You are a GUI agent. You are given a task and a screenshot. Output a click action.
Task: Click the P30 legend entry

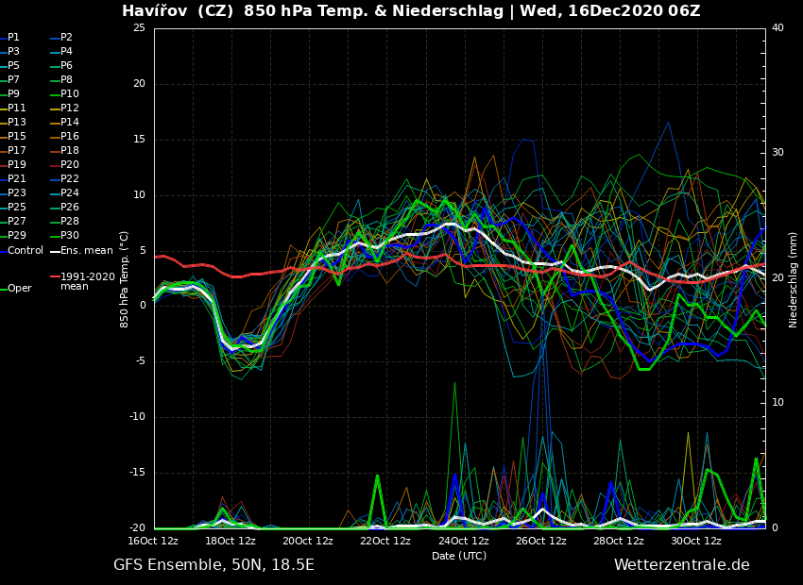[x=70, y=236]
